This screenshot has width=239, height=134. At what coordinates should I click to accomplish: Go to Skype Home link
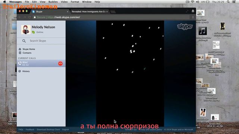click(x=29, y=49)
